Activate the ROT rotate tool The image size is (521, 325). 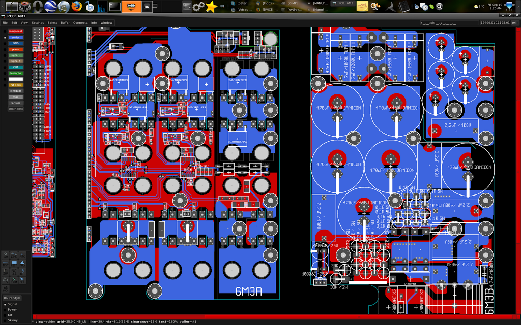coord(22,272)
